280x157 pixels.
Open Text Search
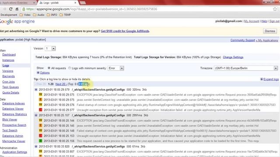pos(10,130)
